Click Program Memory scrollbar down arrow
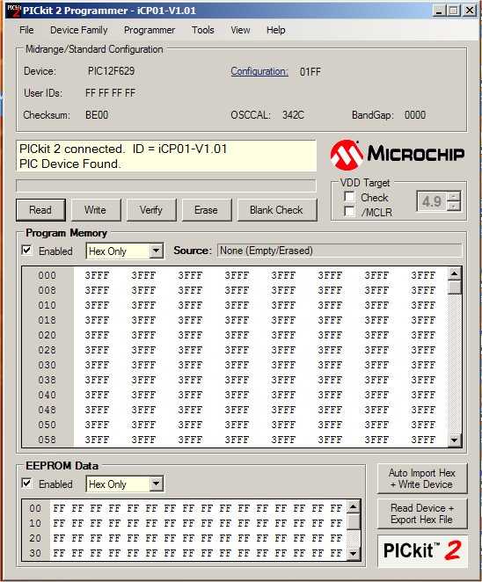This screenshot has width=482, height=582. pyautogui.click(x=455, y=440)
